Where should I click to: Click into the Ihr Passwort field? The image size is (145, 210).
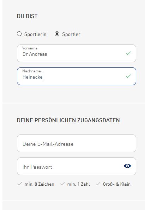point(77,166)
